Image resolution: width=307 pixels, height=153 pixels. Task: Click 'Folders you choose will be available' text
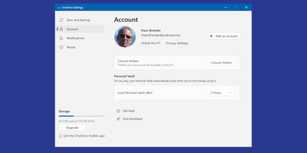pyautogui.click(x=146, y=65)
